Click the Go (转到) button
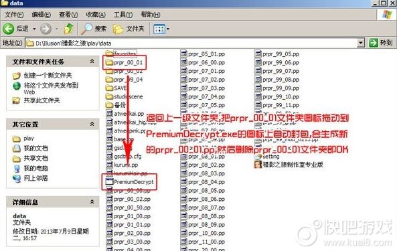Viewport: 397px width, 251px height. (x=380, y=43)
